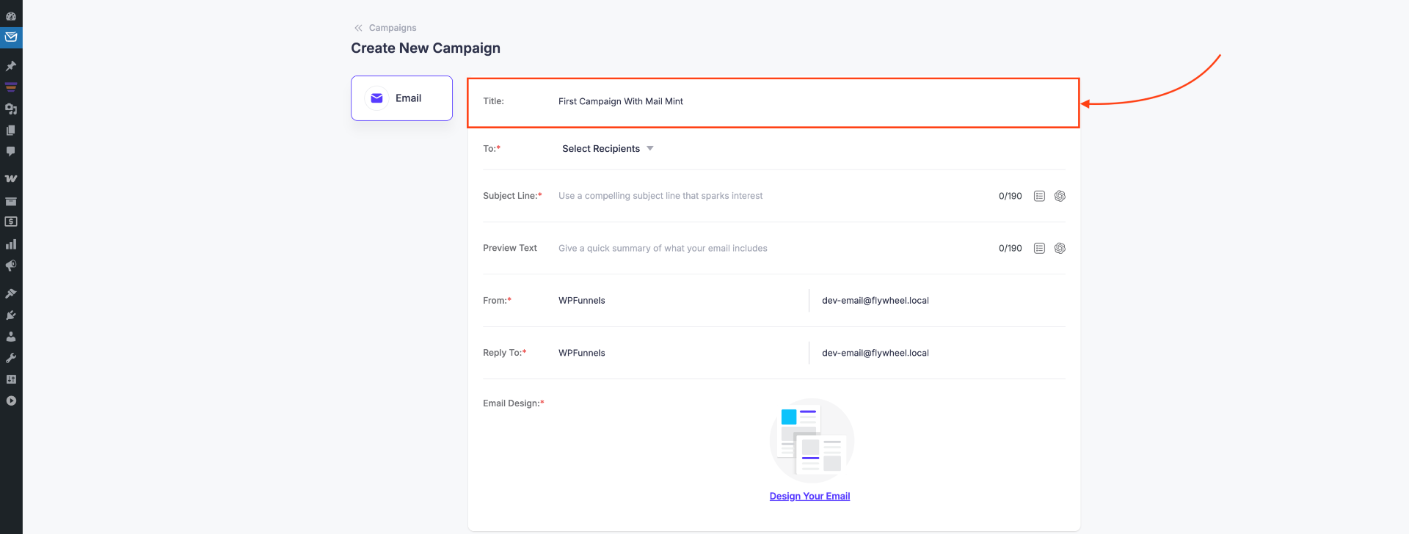
Task: Click the email design template illustration
Action: pos(812,440)
